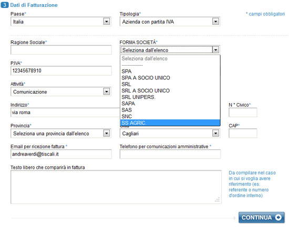Open the Paese dropdown showing Italia

(x=61, y=22)
